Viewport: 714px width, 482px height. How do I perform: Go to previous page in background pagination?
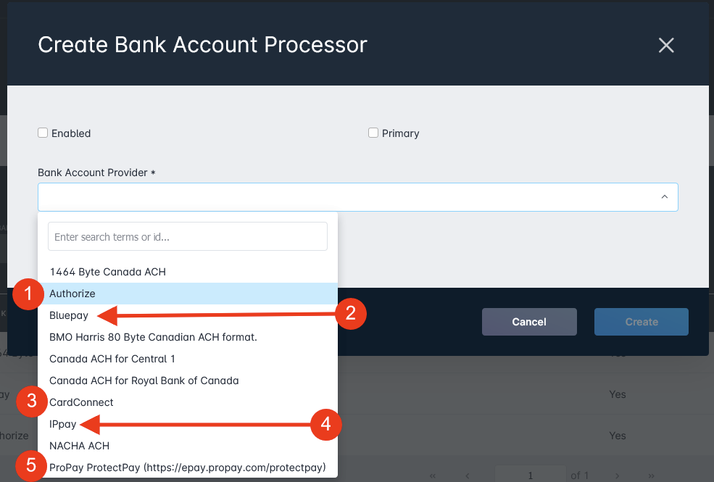[x=468, y=475]
